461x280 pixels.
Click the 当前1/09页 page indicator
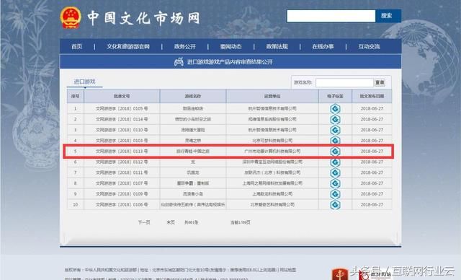[x=240, y=222]
